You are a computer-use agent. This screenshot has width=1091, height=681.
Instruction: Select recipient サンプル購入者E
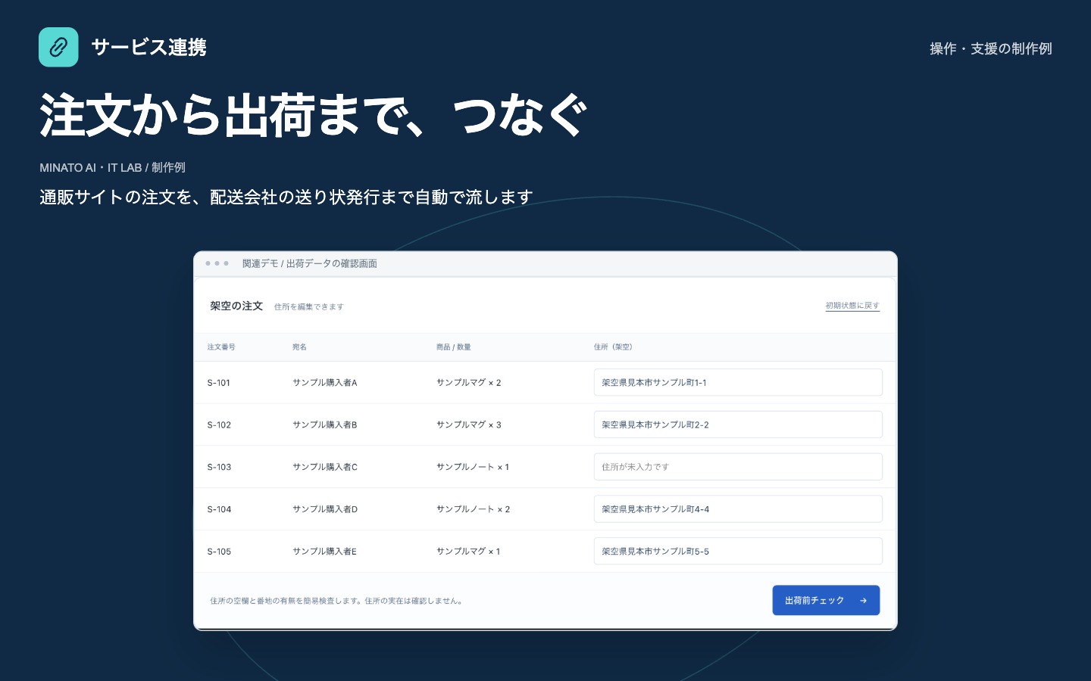pyautogui.click(x=325, y=552)
